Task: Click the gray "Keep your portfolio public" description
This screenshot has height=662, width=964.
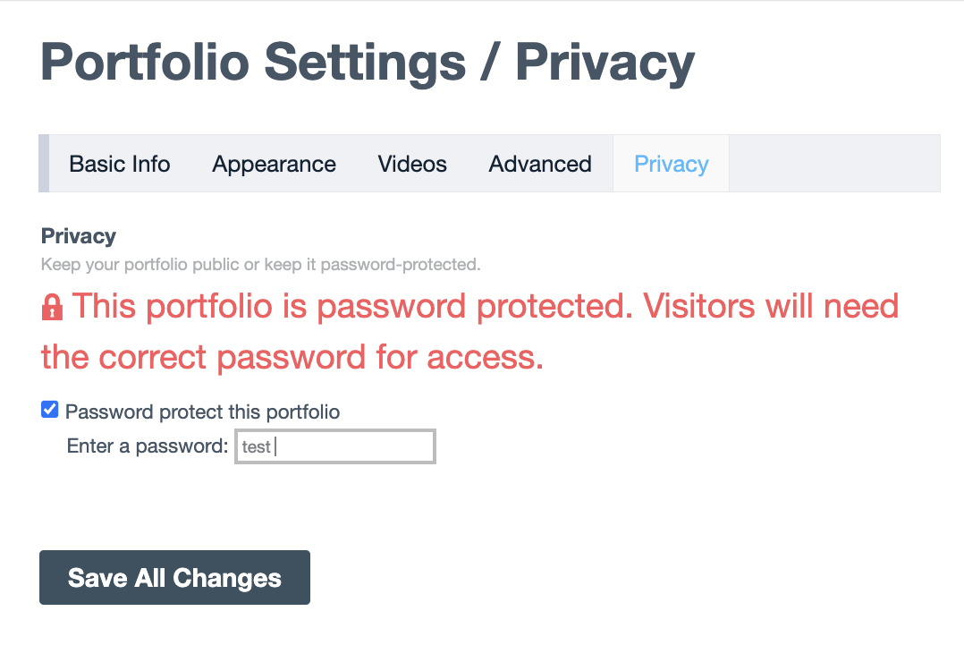Action: coord(260,265)
